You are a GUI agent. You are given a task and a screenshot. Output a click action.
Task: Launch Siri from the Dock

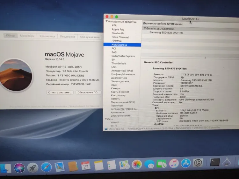[x=19, y=168]
